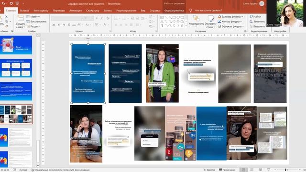Open Контур фигуры shape outline dropdown

[x=230, y=21]
